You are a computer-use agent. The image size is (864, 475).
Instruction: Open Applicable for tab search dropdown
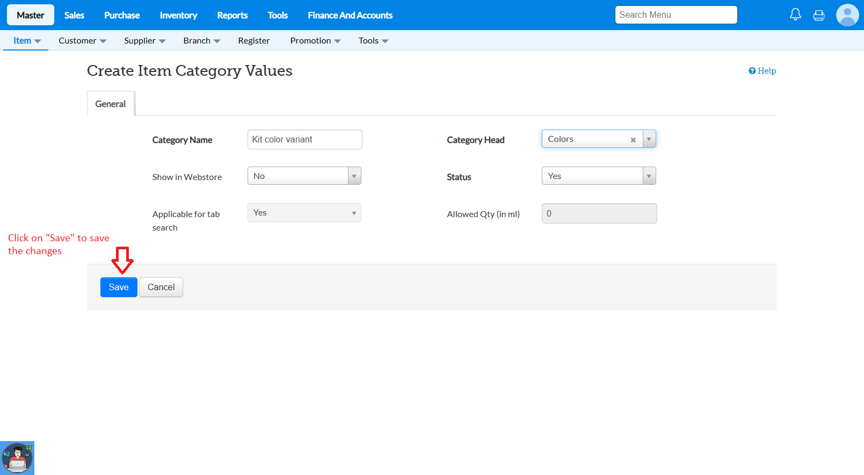pyautogui.click(x=304, y=213)
